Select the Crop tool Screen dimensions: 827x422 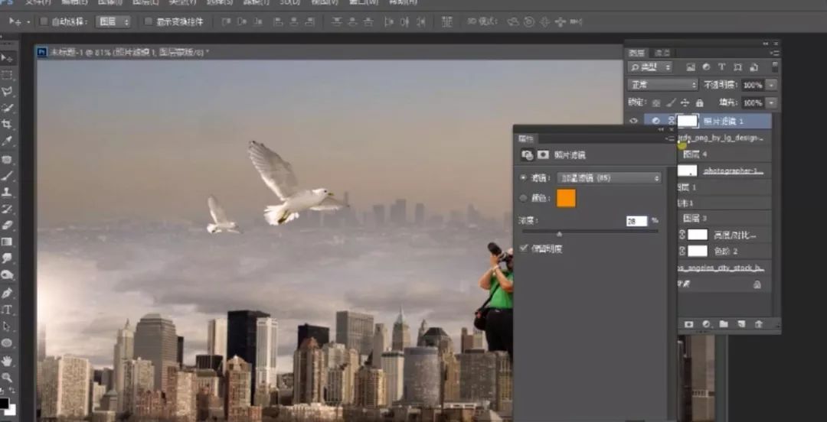[8, 125]
